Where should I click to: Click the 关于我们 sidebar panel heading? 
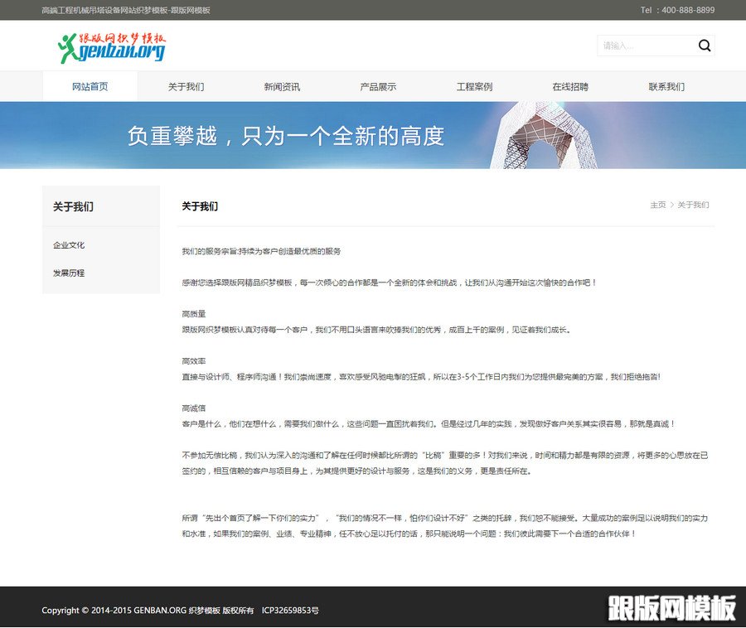tap(73, 206)
